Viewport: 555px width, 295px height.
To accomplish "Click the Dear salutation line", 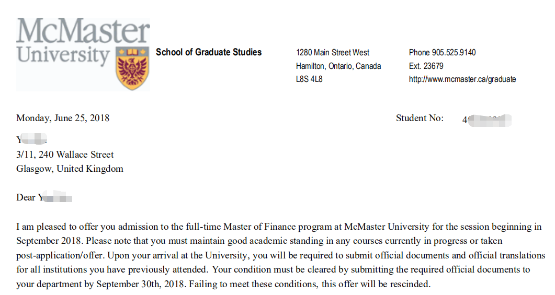I will 44,197.
